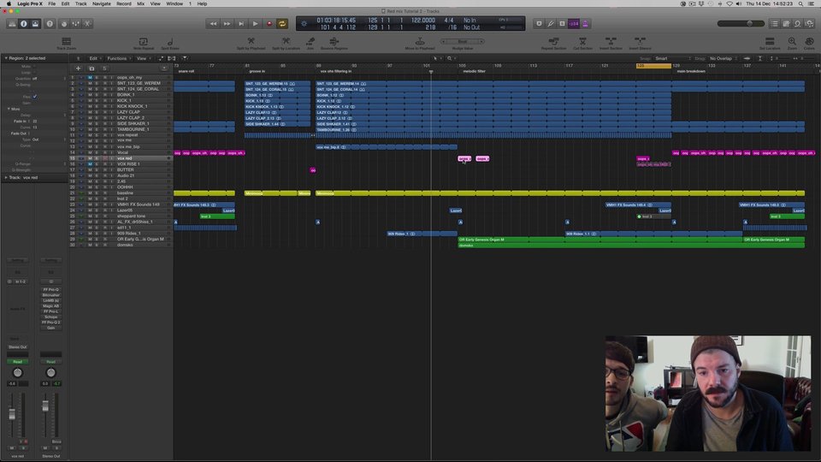Toggle the Toolbar display button
Image resolution: width=821 pixels, height=462 pixels.
35,24
